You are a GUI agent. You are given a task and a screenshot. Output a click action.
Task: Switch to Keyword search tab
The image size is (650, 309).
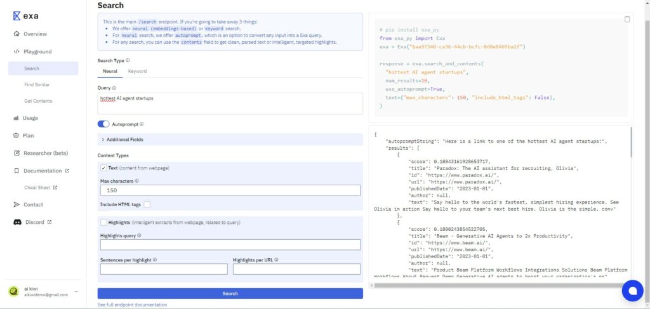[x=137, y=71]
